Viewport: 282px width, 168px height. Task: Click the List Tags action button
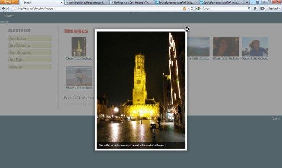coord(30,59)
